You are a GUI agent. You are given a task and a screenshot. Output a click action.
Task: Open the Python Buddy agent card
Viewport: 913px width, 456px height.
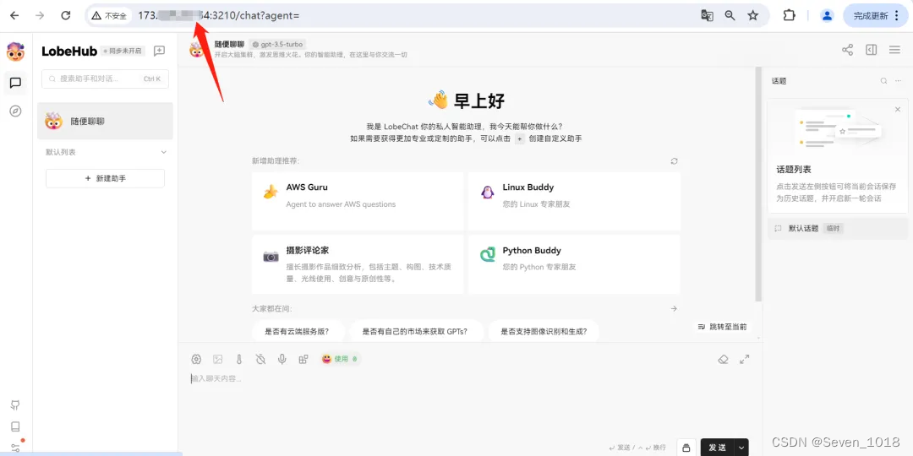(x=574, y=264)
